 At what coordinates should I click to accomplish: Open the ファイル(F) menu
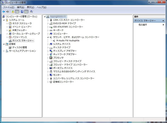tap(9, 7)
